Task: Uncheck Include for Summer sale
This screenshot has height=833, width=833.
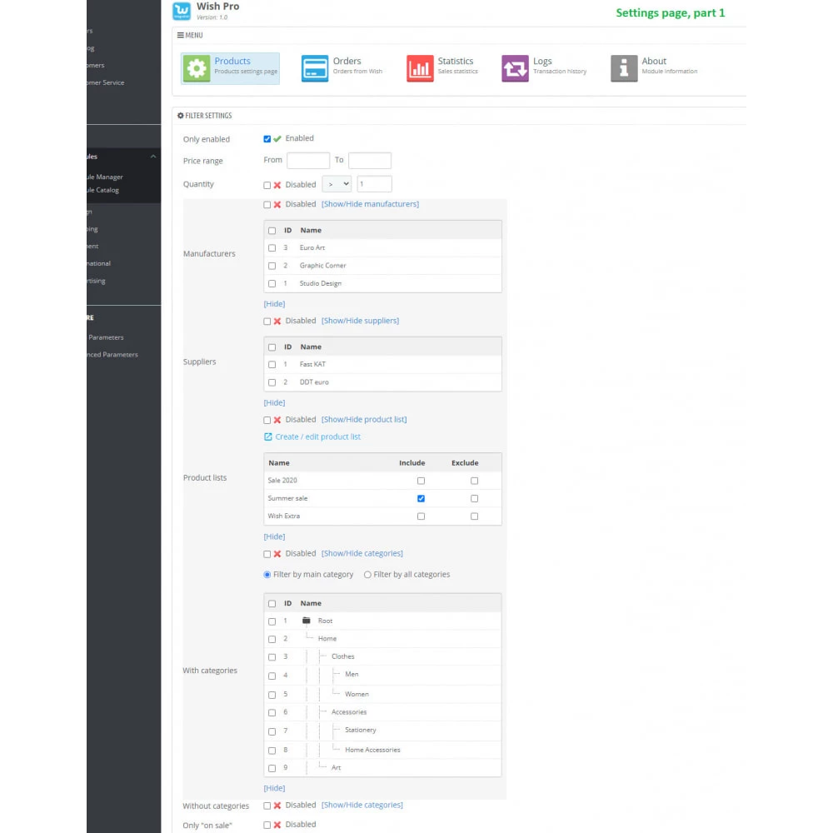Action: tap(421, 498)
